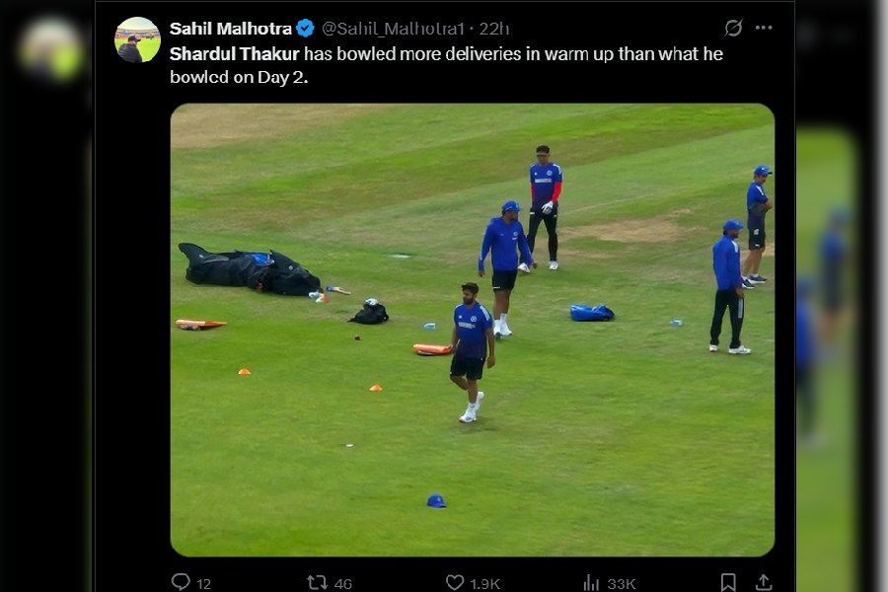Share the tweet using the share icon
Viewport: 888px width, 592px height.
point(763,582)
